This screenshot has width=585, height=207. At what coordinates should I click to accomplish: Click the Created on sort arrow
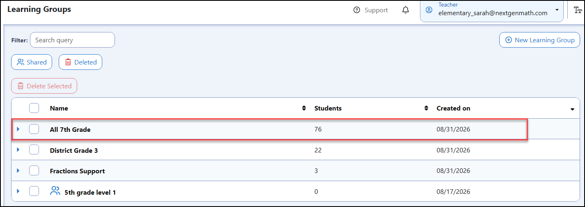click(x=572, y=109)
